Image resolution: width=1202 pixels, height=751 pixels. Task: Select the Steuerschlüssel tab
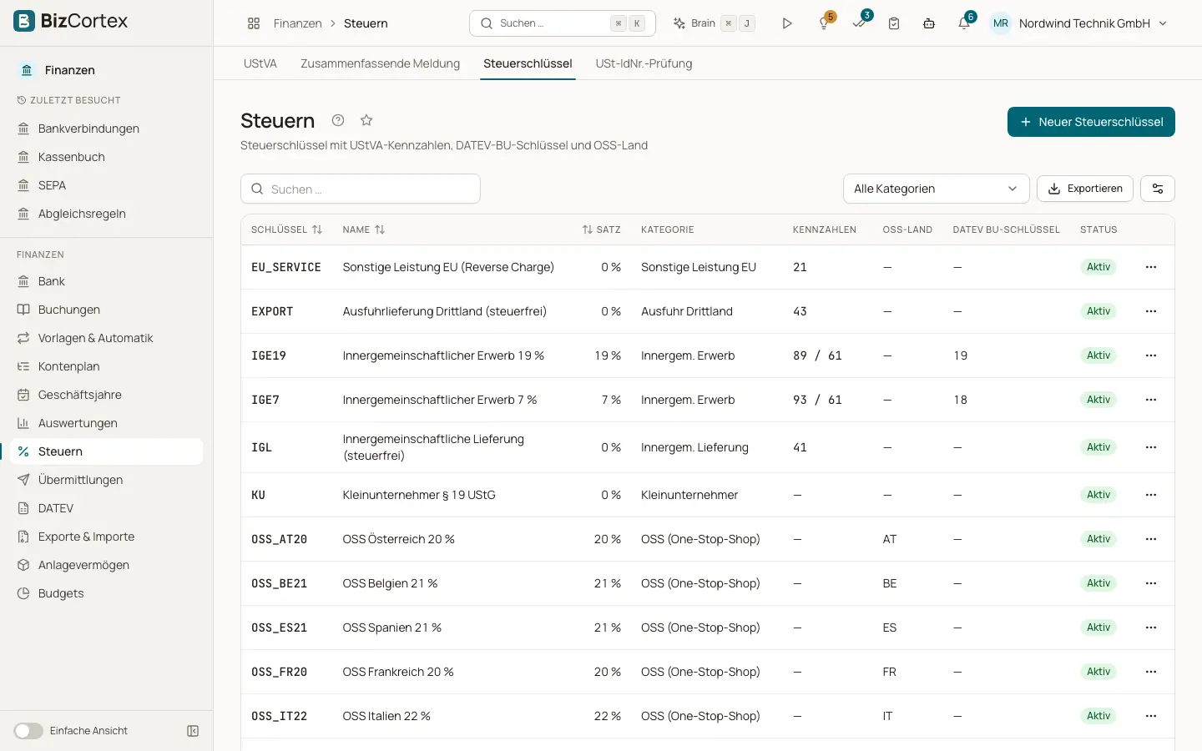528,63
